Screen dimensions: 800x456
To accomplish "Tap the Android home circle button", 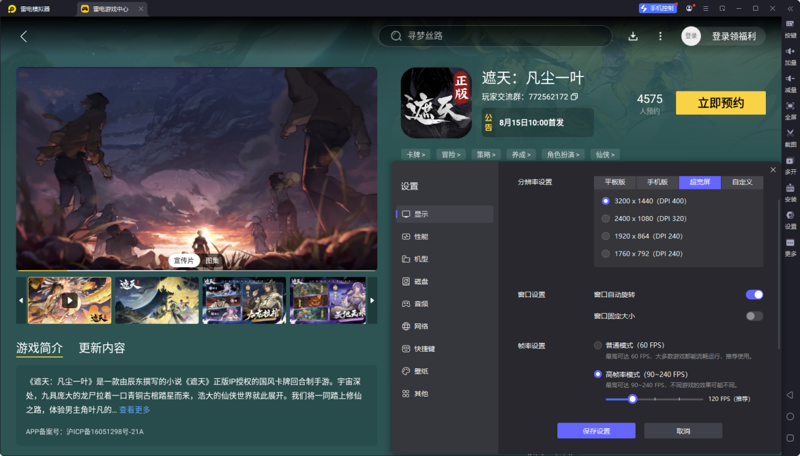I will pyautogui.click(x=790, y=417).
